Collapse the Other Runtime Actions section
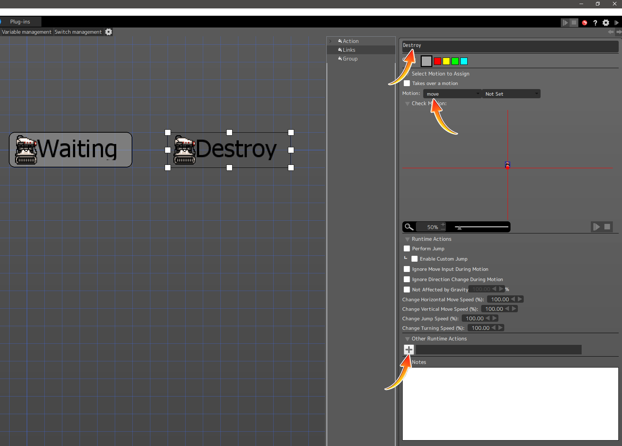This screenshot has width=622, height=446. [x=407, y=339]
